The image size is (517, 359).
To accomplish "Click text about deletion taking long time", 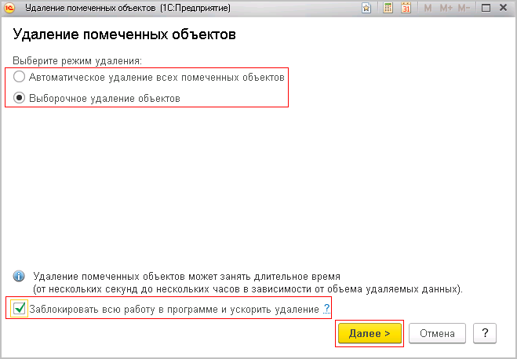I will [x=248, y=283].
